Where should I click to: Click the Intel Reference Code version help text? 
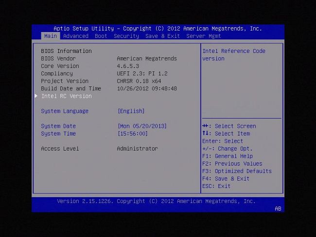tap(234, 55)
